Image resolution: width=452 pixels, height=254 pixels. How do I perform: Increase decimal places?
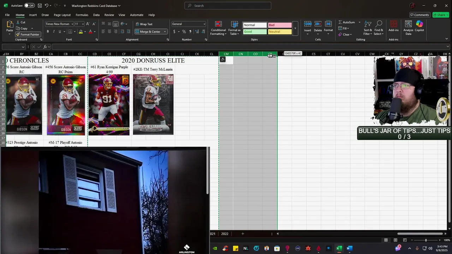[197, 31]
